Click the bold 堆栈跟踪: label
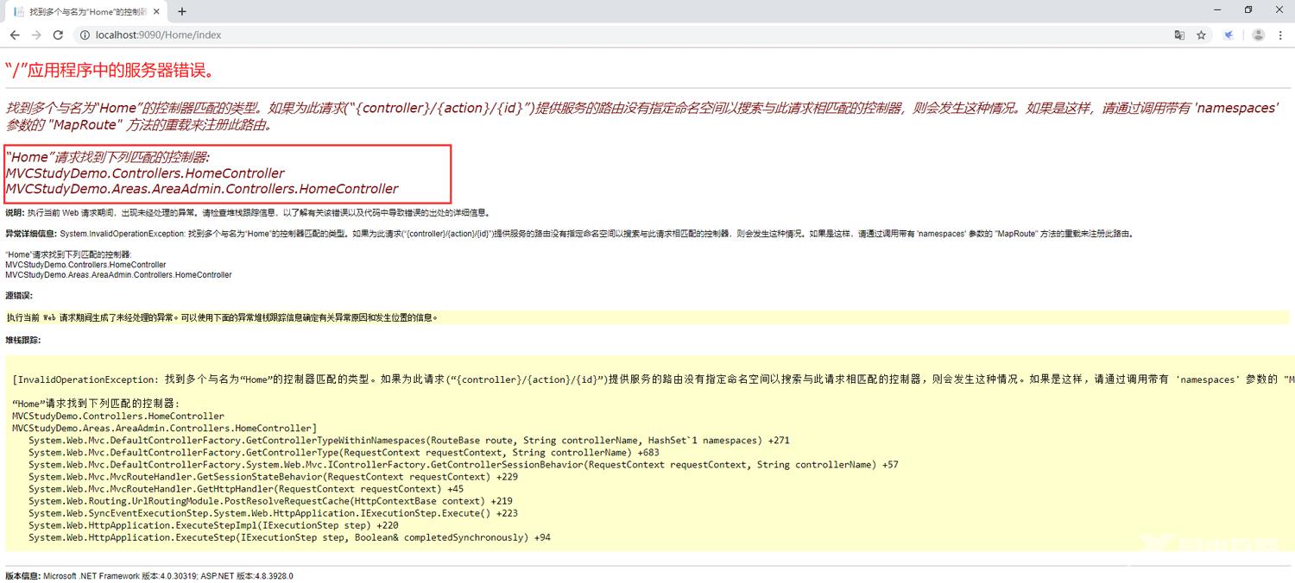This screenshot has height=583, width=1295. click(x=22, y=340)
